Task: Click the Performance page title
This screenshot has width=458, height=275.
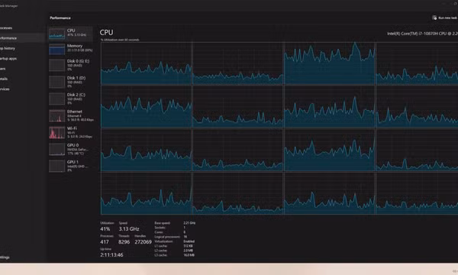Action: tap(60, 18)
